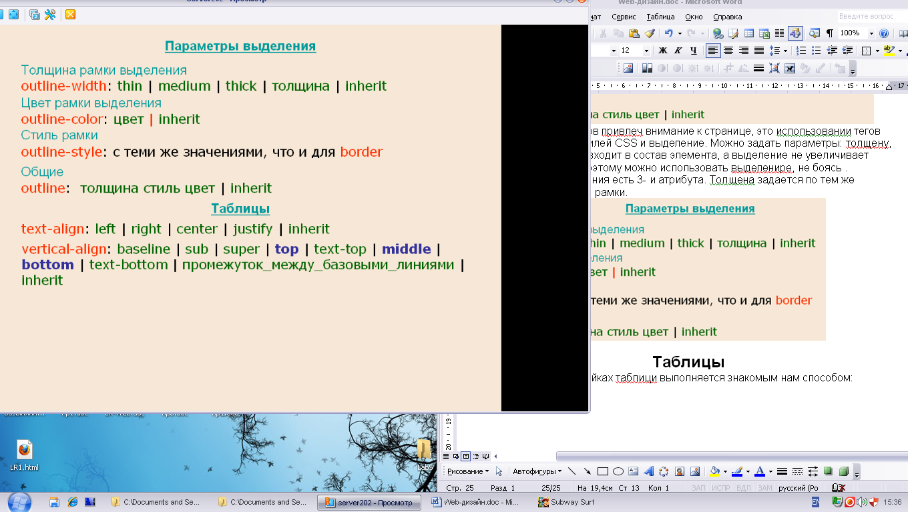Click Format Painter brush in Word

tap(649, 33)
